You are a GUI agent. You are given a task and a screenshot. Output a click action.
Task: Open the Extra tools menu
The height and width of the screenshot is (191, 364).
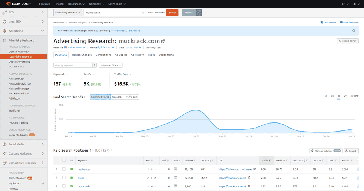pyautogui.click(x=117, y=4)
